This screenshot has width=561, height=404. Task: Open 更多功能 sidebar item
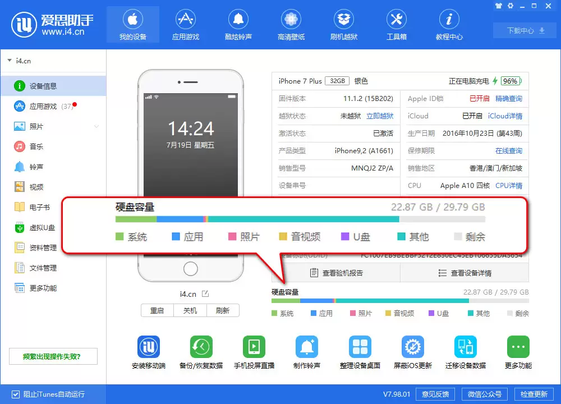point(53,288)
